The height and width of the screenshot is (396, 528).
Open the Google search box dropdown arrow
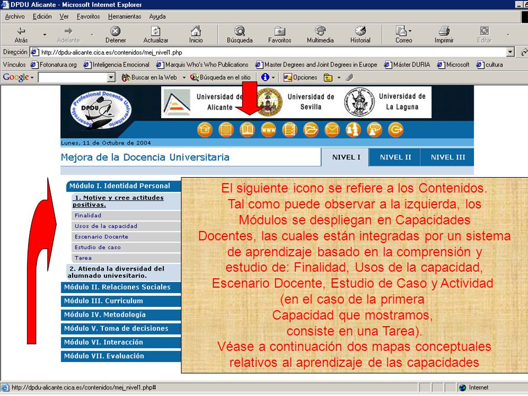coord(111,78)
